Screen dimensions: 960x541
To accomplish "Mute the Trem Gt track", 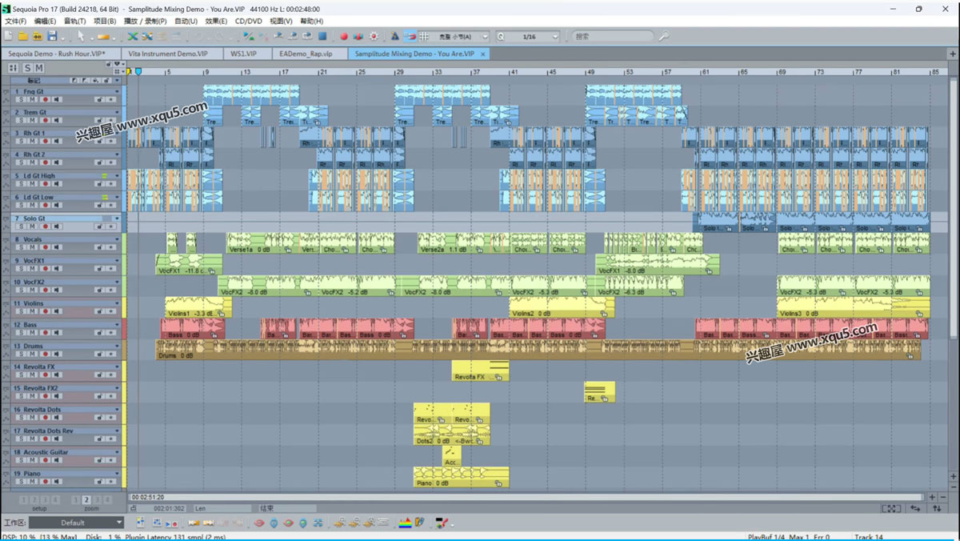I will coord(33,121).
